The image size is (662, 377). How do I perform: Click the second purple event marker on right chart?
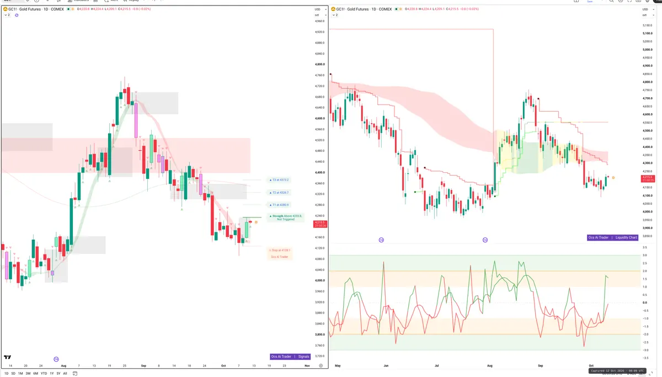tap(485, 240)
